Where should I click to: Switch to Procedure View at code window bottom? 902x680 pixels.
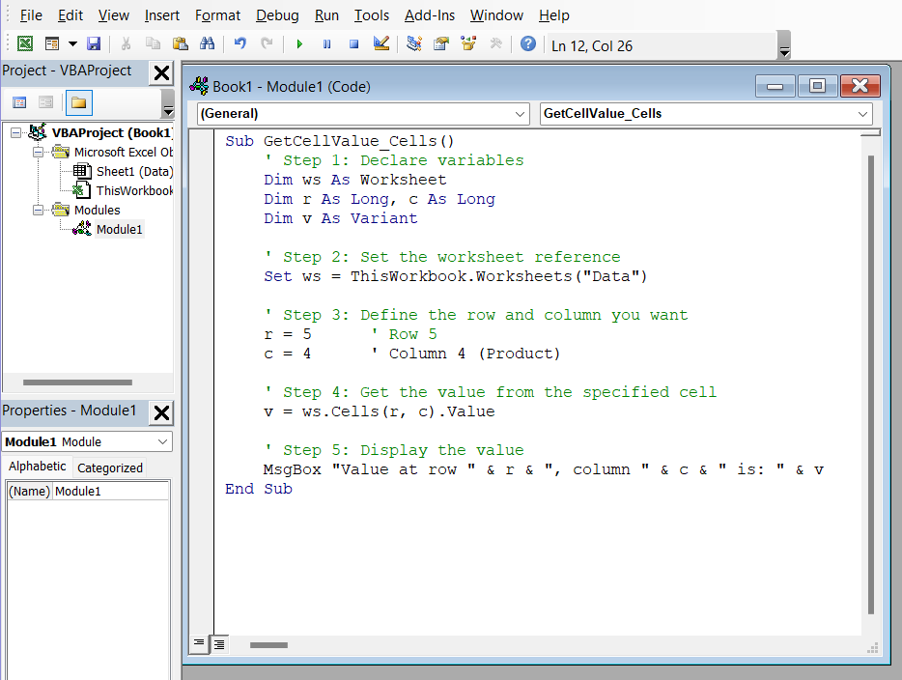click(199, 643)
